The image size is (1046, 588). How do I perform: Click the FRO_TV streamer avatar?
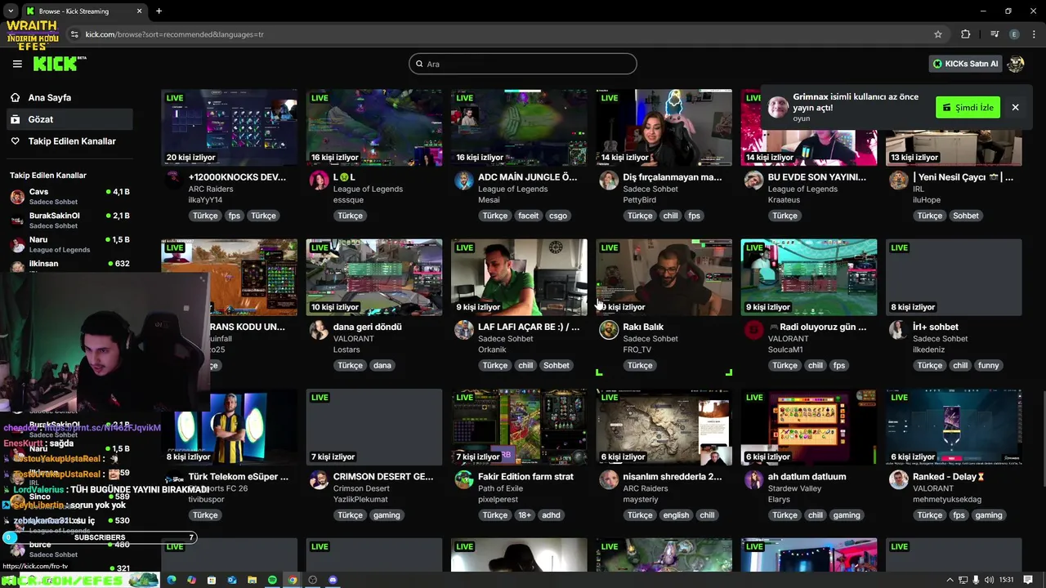pyautogui.click(x=609, y=330)
